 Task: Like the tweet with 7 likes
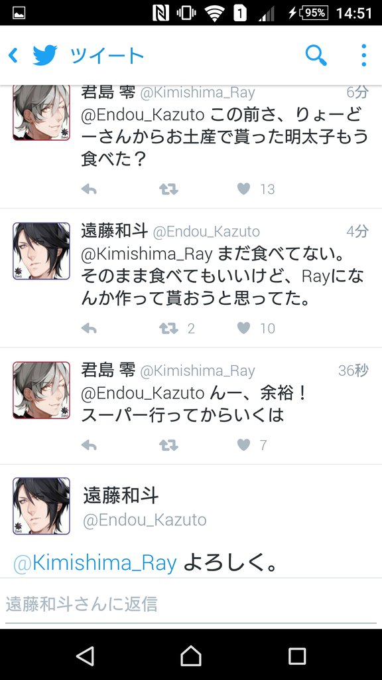[244, 444]
